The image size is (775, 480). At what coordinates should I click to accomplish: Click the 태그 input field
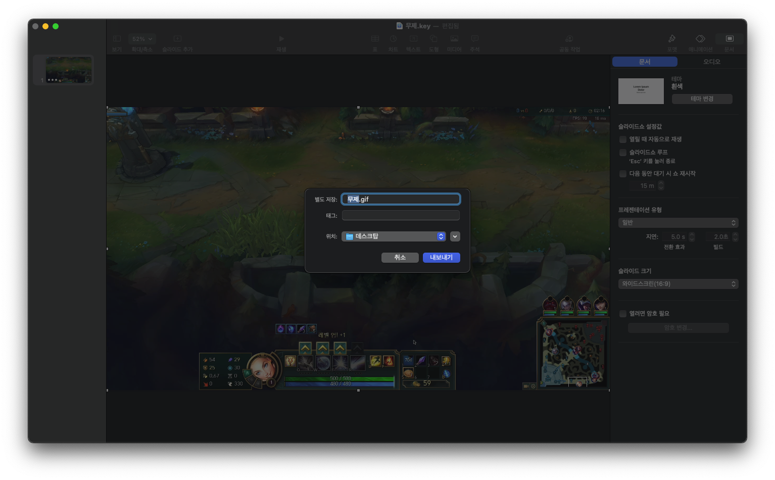point(401,216)
